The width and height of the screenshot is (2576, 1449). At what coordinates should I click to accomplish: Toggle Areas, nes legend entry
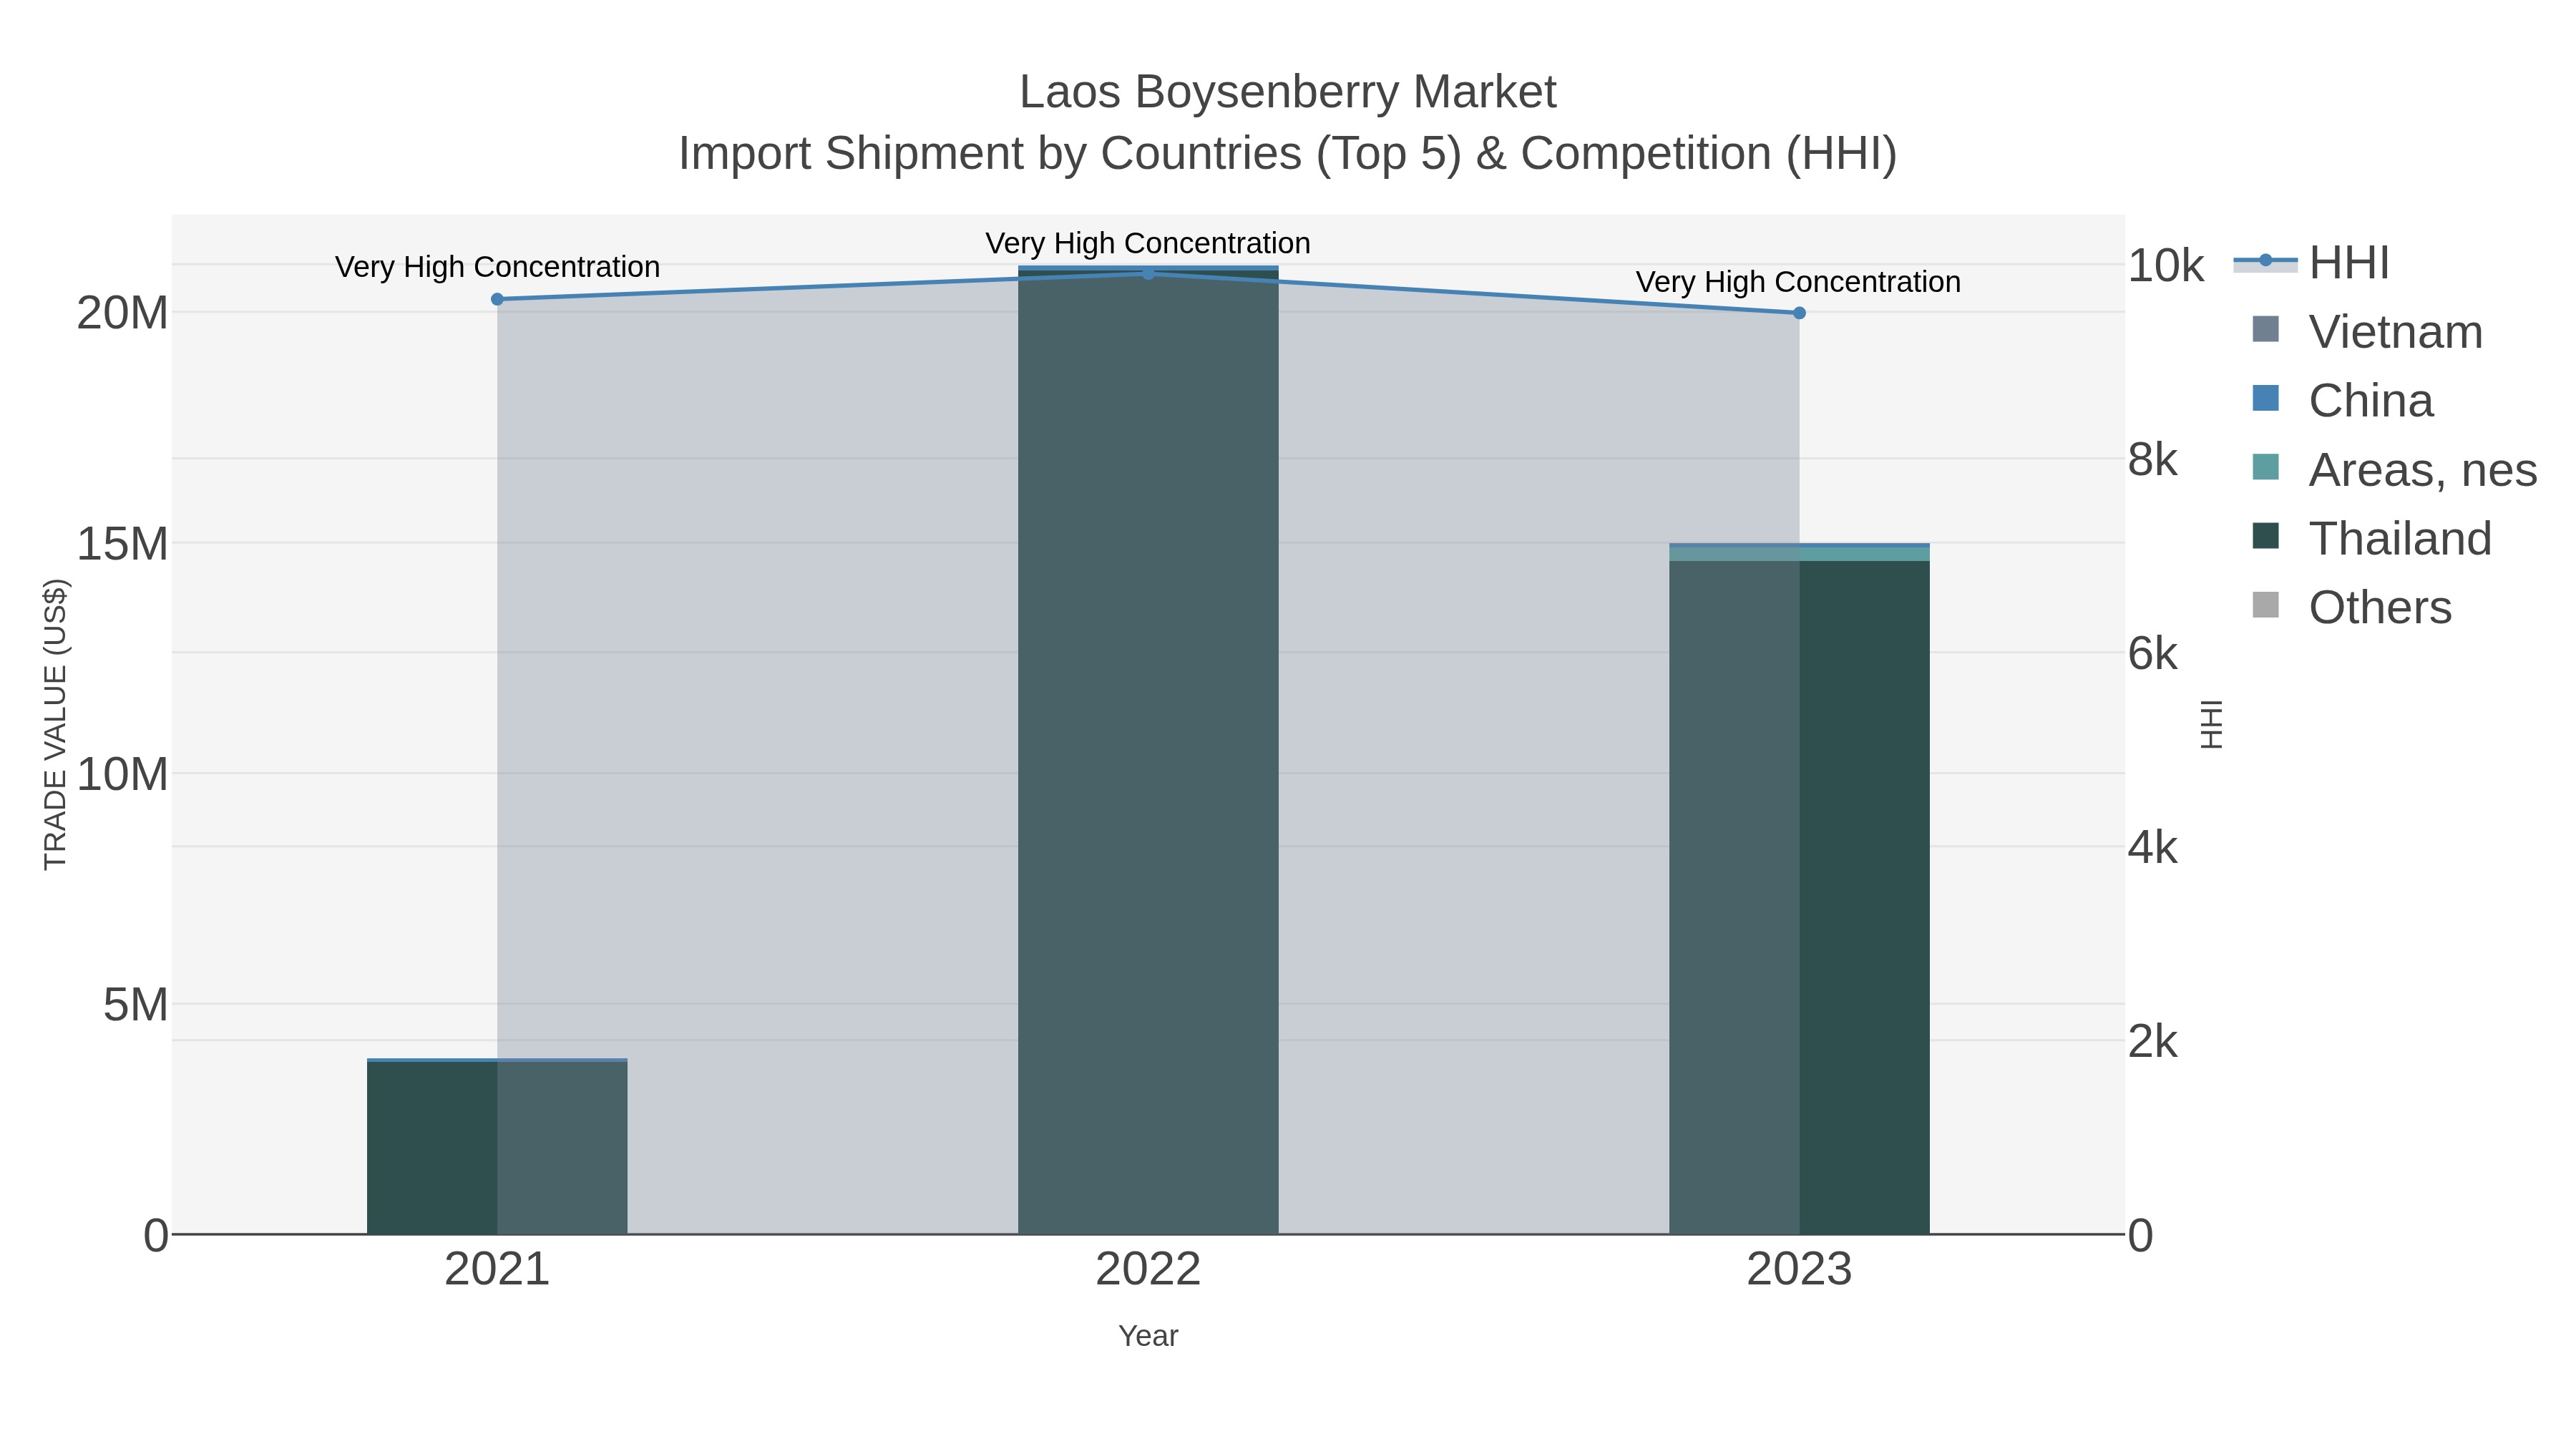[x=2394, y=469]
